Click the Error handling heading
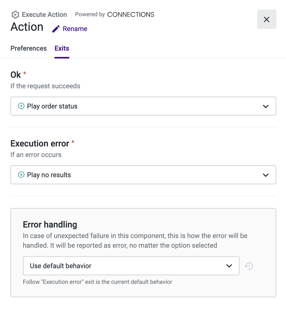286x317 pixels. click(x=50, y=224)
